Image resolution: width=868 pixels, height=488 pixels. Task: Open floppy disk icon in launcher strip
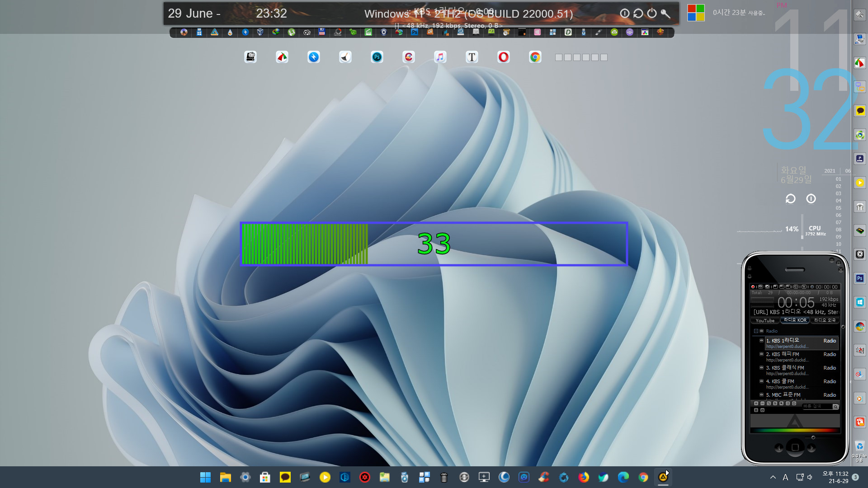pyautogui.click(x=321, y=32)
